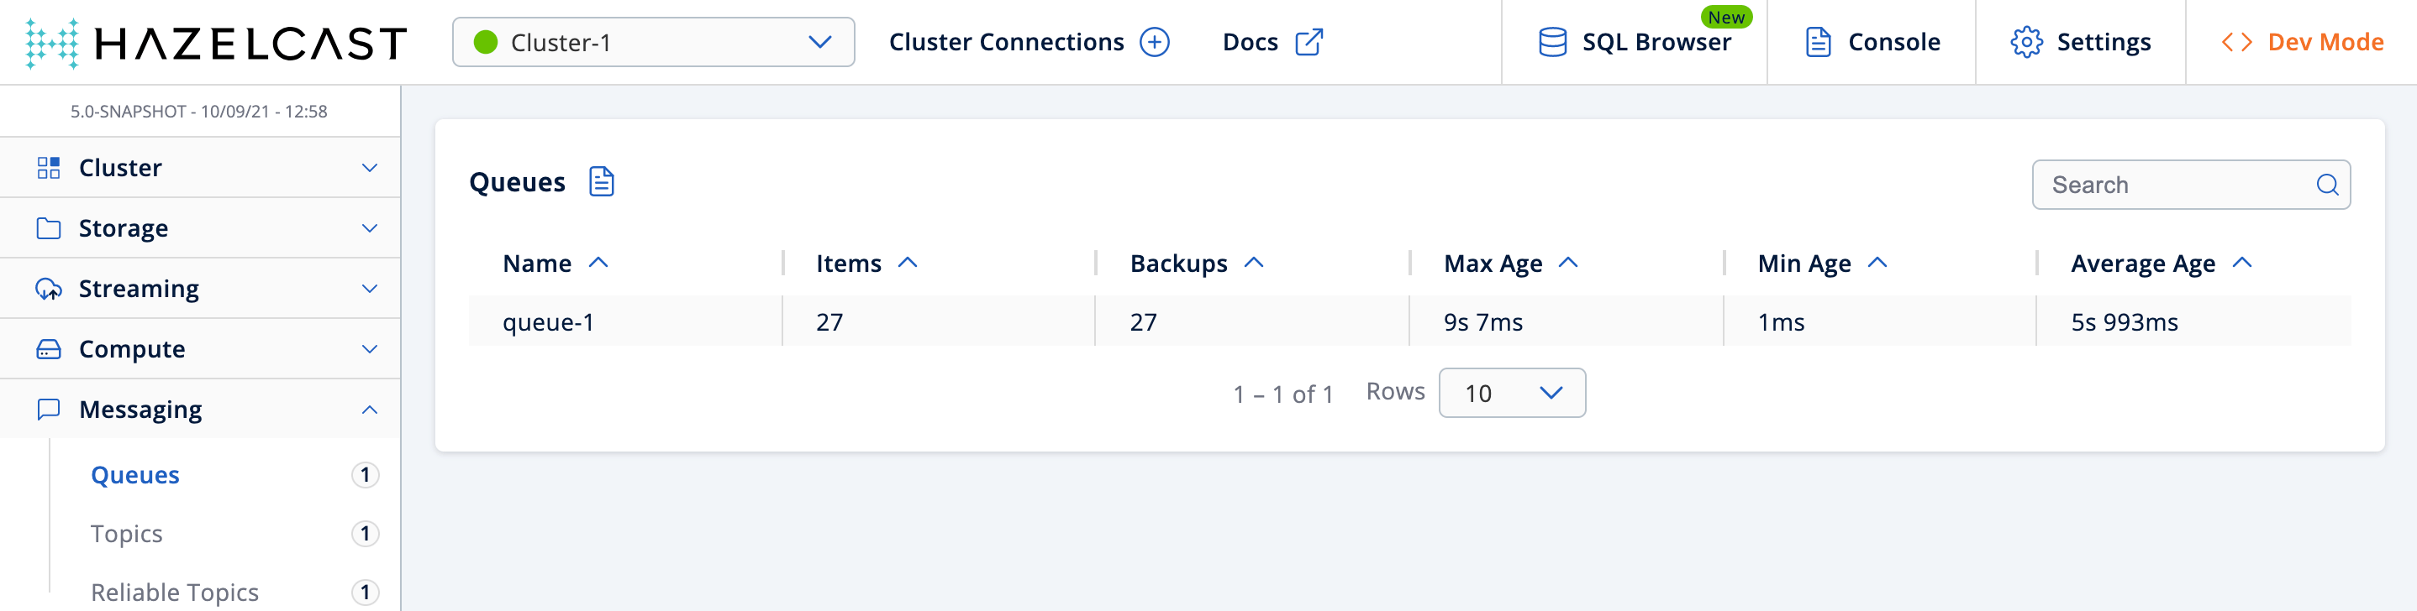Click the magnifier icon in the search box
The image size is (2417, 611).
click(2327, 185)
